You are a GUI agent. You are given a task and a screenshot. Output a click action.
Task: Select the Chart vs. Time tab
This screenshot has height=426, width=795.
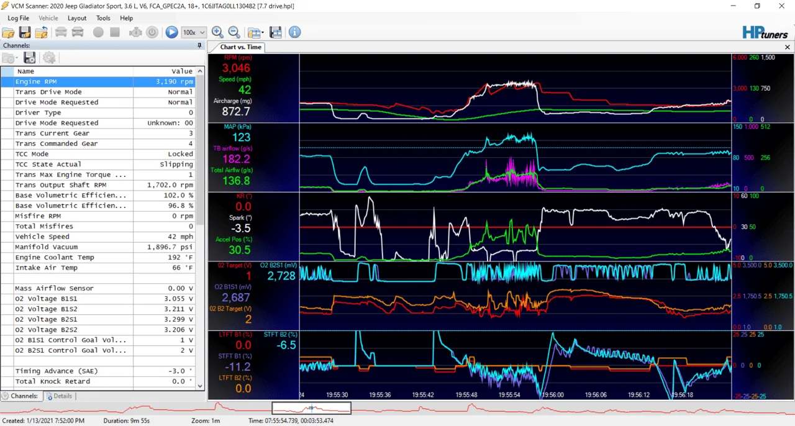[241, 47]
